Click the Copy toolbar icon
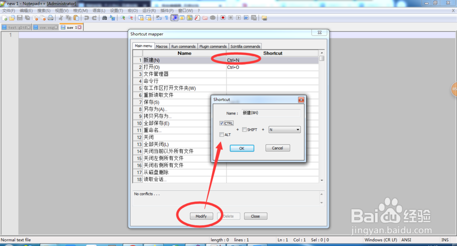Viewport: 457px width, 246px height. tap(69, 18)
